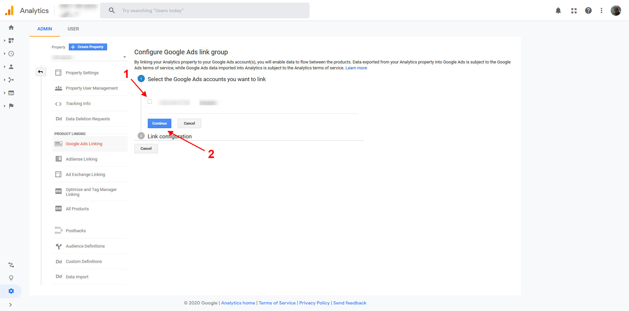The image size is (629, 311).
Task: Open Realtime clock icon in sidebar
Action: click(x=11, y=54)
